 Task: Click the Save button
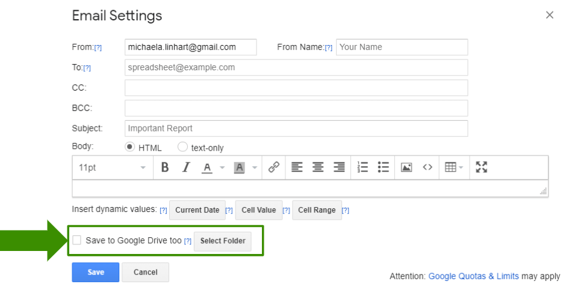coord(96,272)
